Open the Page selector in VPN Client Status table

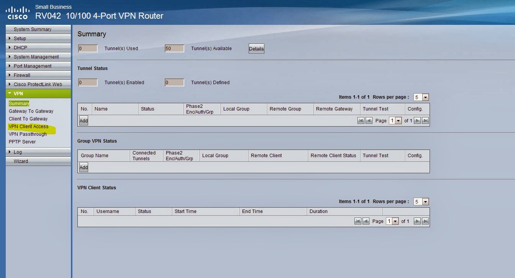(392, 221)
